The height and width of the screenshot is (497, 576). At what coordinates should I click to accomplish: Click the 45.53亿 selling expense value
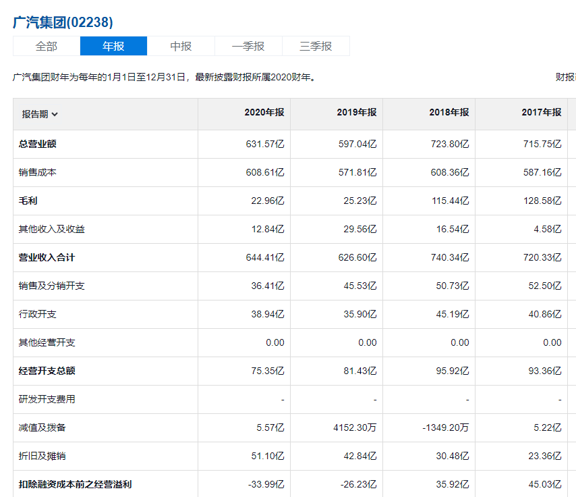pyautogui.click(x=360, y=286)
